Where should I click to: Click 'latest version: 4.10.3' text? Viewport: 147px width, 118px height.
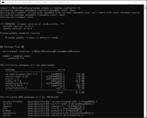pyautogui.click(x=17, y=29)
